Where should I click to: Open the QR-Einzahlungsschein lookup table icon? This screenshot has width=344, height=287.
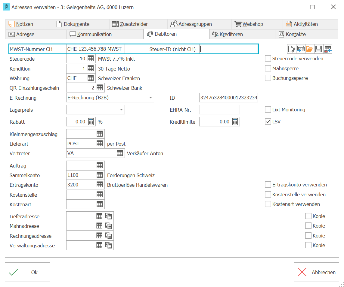pos(100,88)
